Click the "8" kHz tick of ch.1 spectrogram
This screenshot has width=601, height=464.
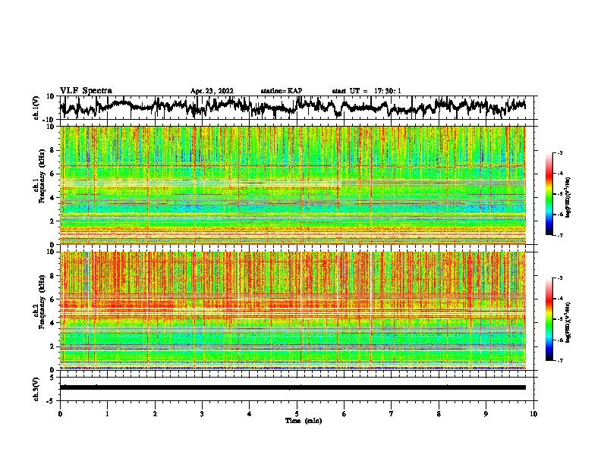click(x=53, y=150)
